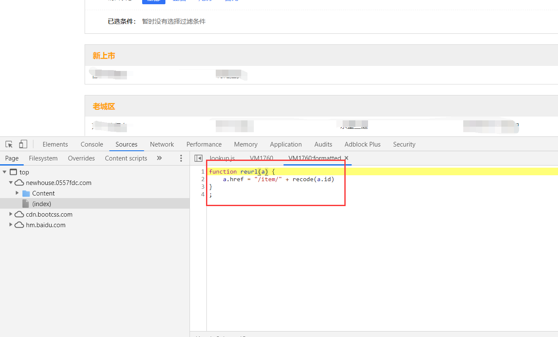Viewport: 558px width, 337px height.
Task: Open the Security panel tab
Action: (404, 144)
